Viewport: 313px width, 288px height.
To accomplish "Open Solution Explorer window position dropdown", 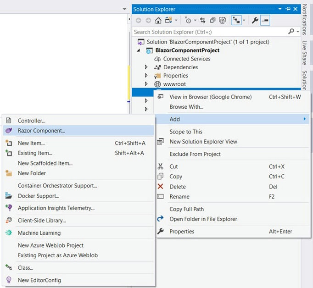I will point(280,9).
